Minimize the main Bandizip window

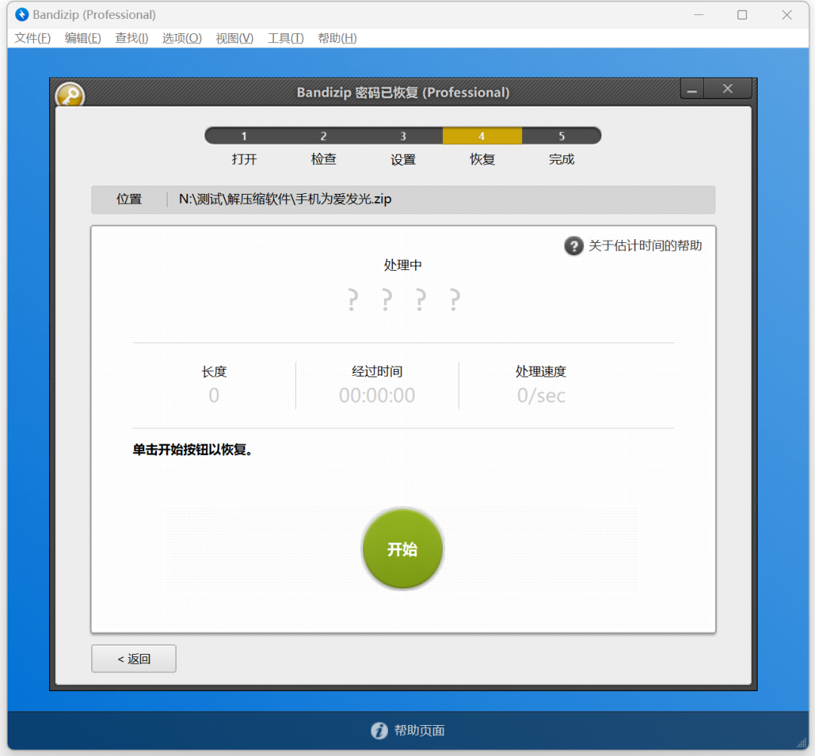699,14
